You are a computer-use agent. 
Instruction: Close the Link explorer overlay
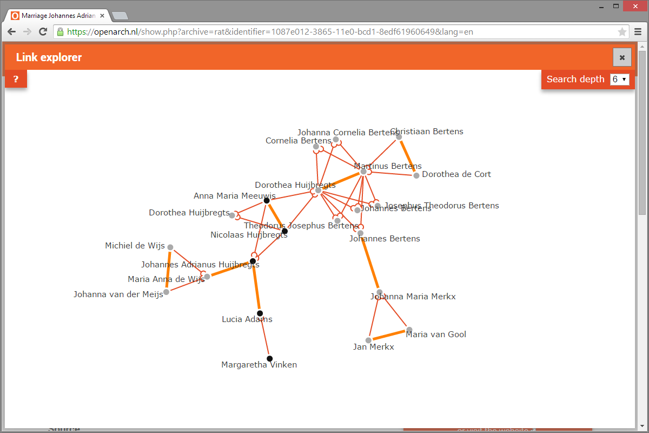(622, 57)
